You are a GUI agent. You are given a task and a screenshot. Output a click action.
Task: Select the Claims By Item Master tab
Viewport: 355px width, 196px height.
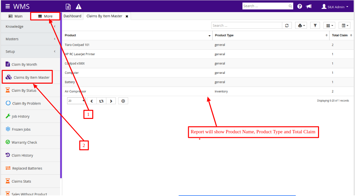click(104, 16)
